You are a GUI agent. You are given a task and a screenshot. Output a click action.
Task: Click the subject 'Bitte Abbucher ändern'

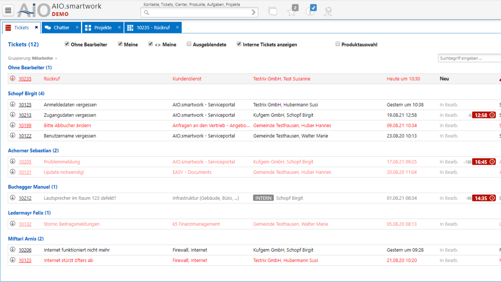[x=67, y=125]
